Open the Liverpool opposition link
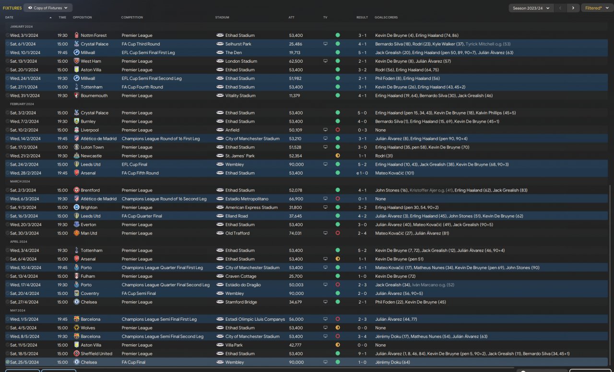The height and width of the screenshot is (372, 614). coord(90,130)
